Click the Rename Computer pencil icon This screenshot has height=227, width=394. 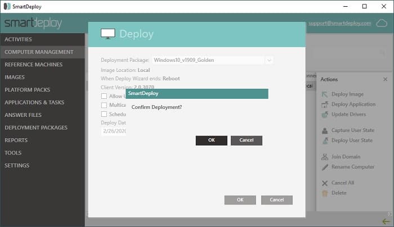point(325,167)
